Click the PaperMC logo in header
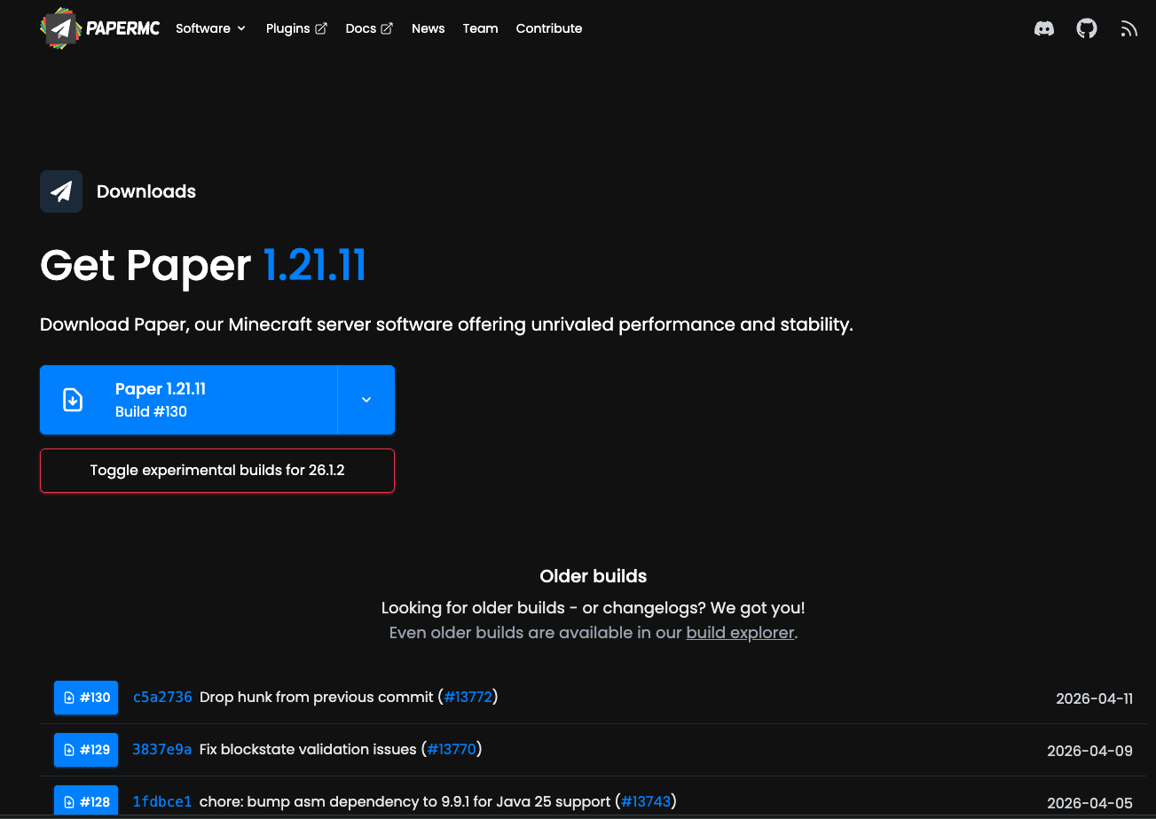1156x819 pixels. tap(100, 28)
